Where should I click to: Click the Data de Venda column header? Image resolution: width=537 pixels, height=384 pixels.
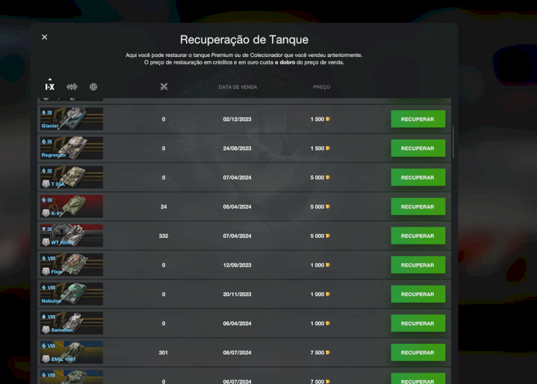coord(238,87)
